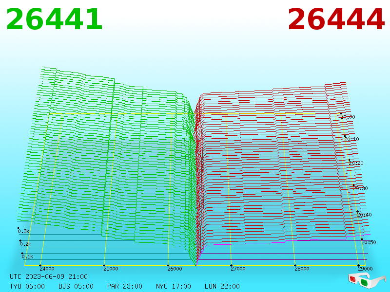This screenshot has width=390, height=292.
Task: Click the 3D glasses icon
Action: coord(367,280)
